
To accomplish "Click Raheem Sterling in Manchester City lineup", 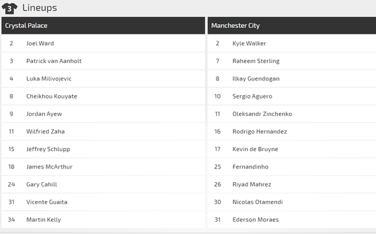I will pos(256,61).
